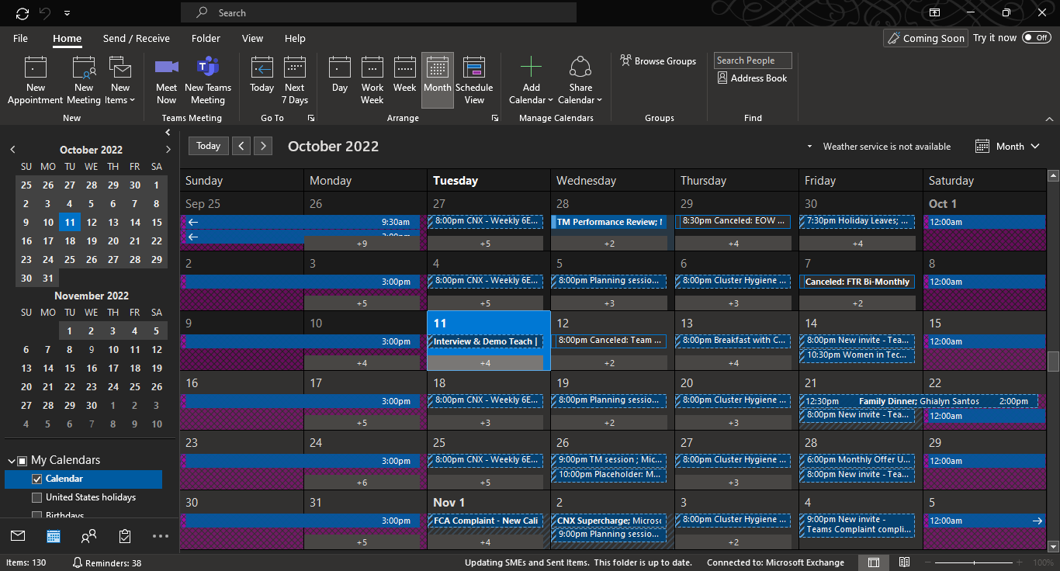Show the Next 7 Days
This screenshot has width=1060, height=571.
coord(295,81)
